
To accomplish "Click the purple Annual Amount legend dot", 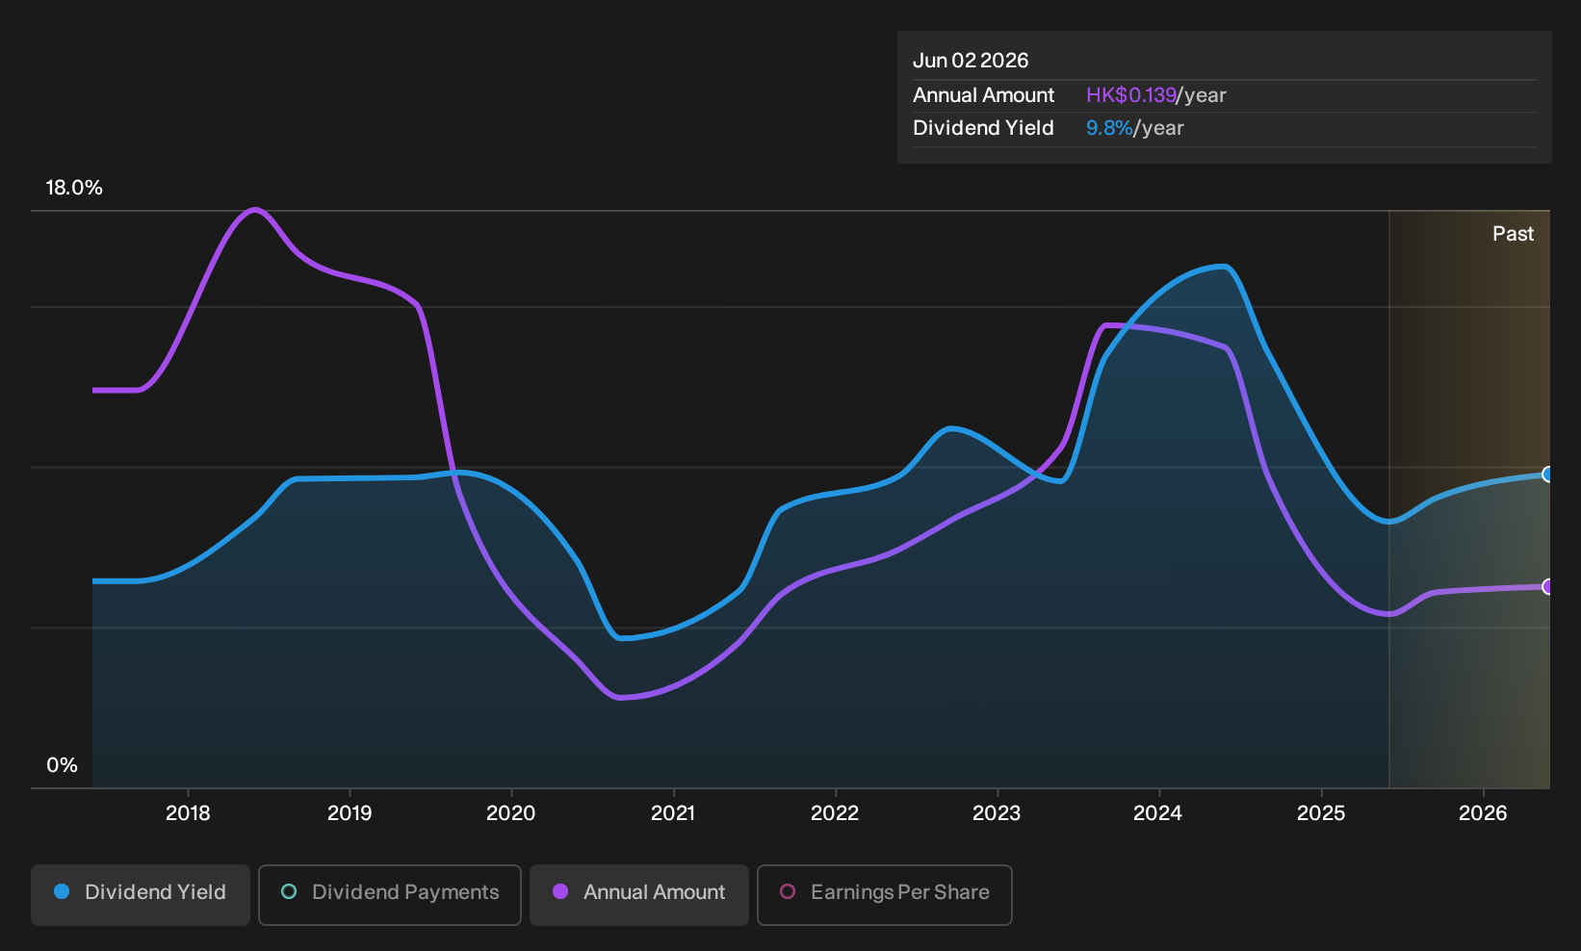I will coord(560,892).
